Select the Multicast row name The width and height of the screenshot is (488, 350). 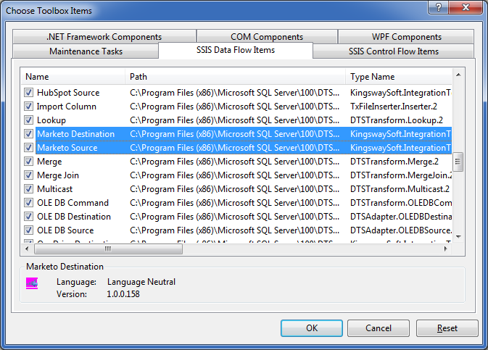54,189
